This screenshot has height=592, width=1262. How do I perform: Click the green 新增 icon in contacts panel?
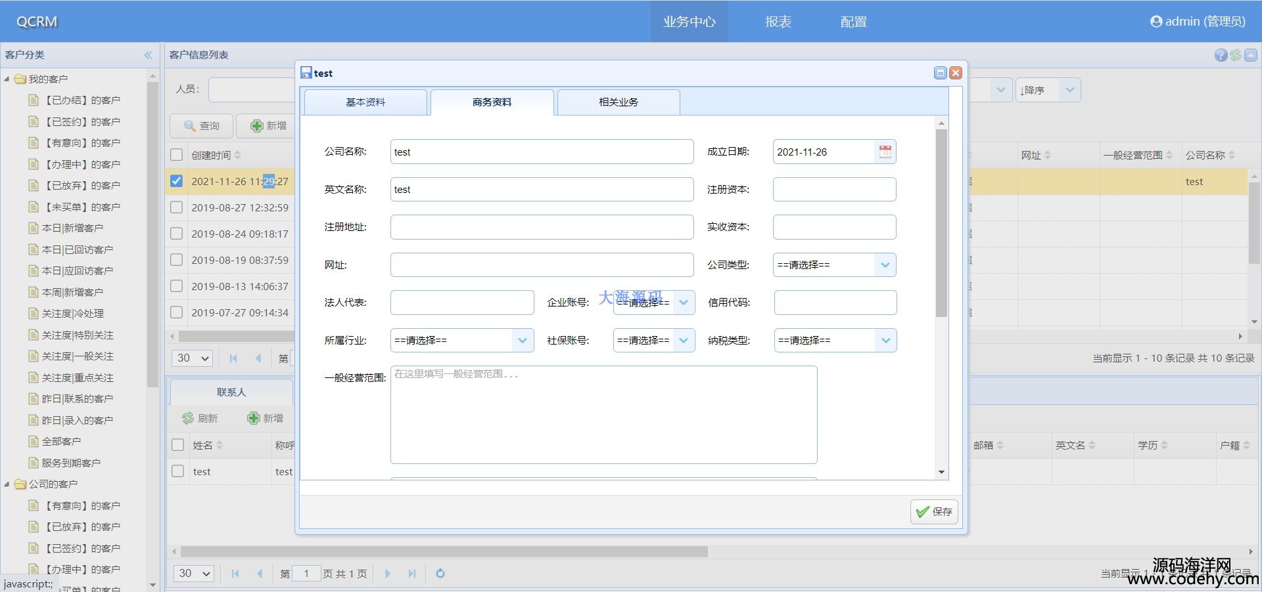point(254,418)
